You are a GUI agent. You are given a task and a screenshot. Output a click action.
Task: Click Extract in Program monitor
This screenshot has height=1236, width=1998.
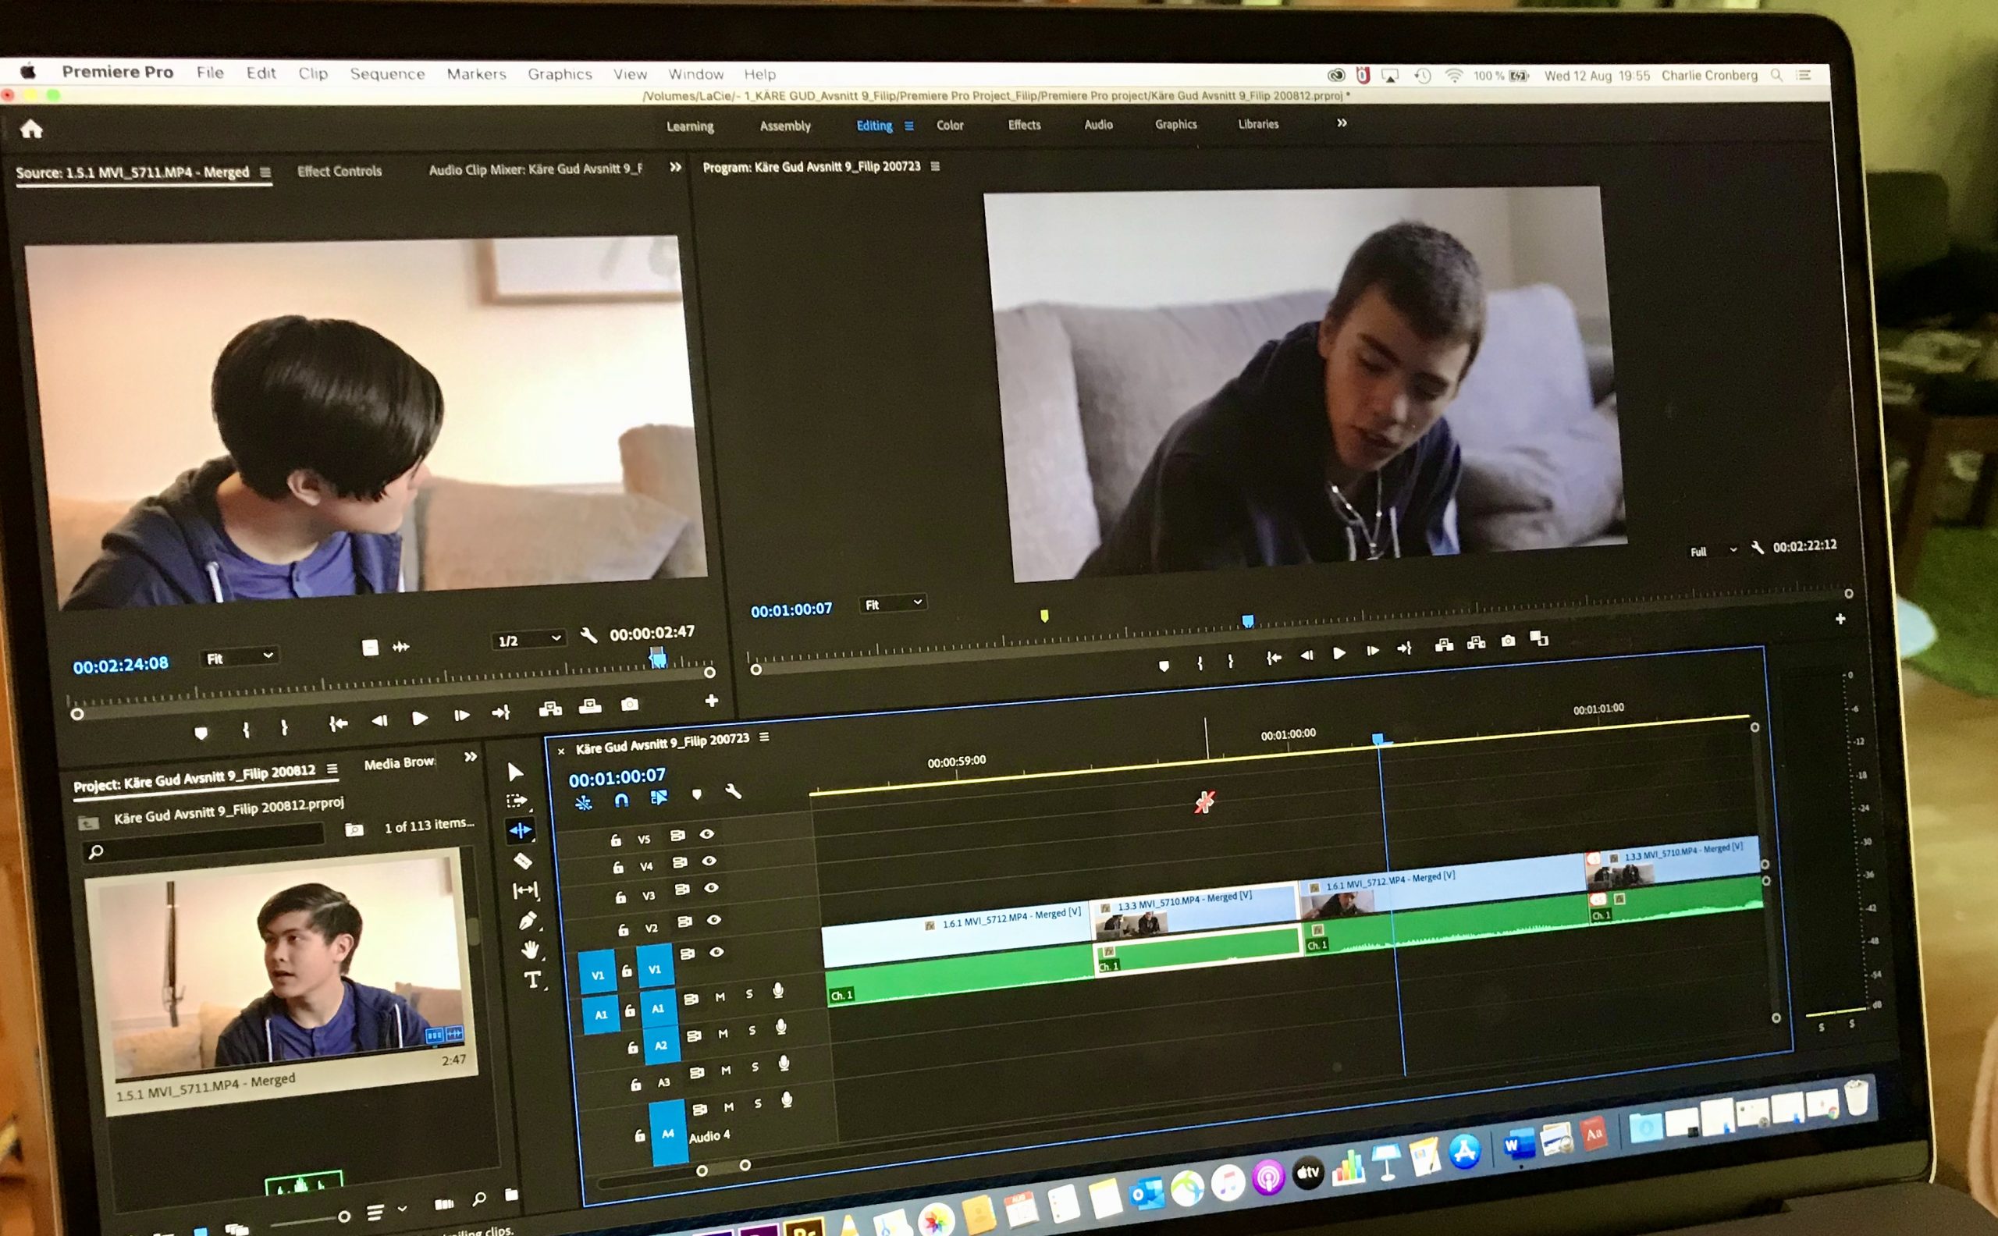coord(1476,642)
